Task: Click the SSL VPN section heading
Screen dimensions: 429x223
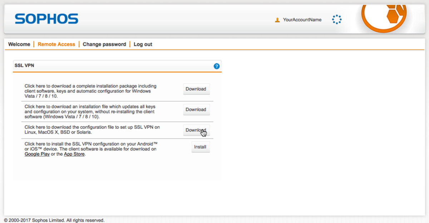Action: tap(24, 66)
